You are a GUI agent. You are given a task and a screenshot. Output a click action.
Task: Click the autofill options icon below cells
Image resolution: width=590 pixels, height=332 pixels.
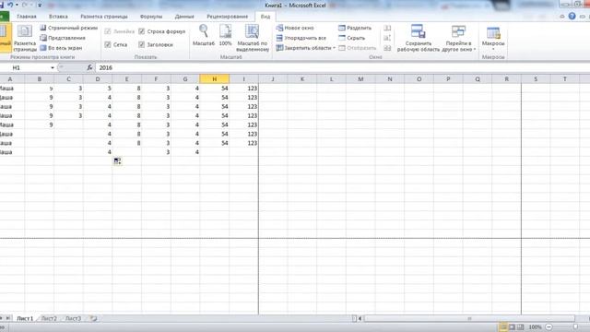[x=117, y=161]
